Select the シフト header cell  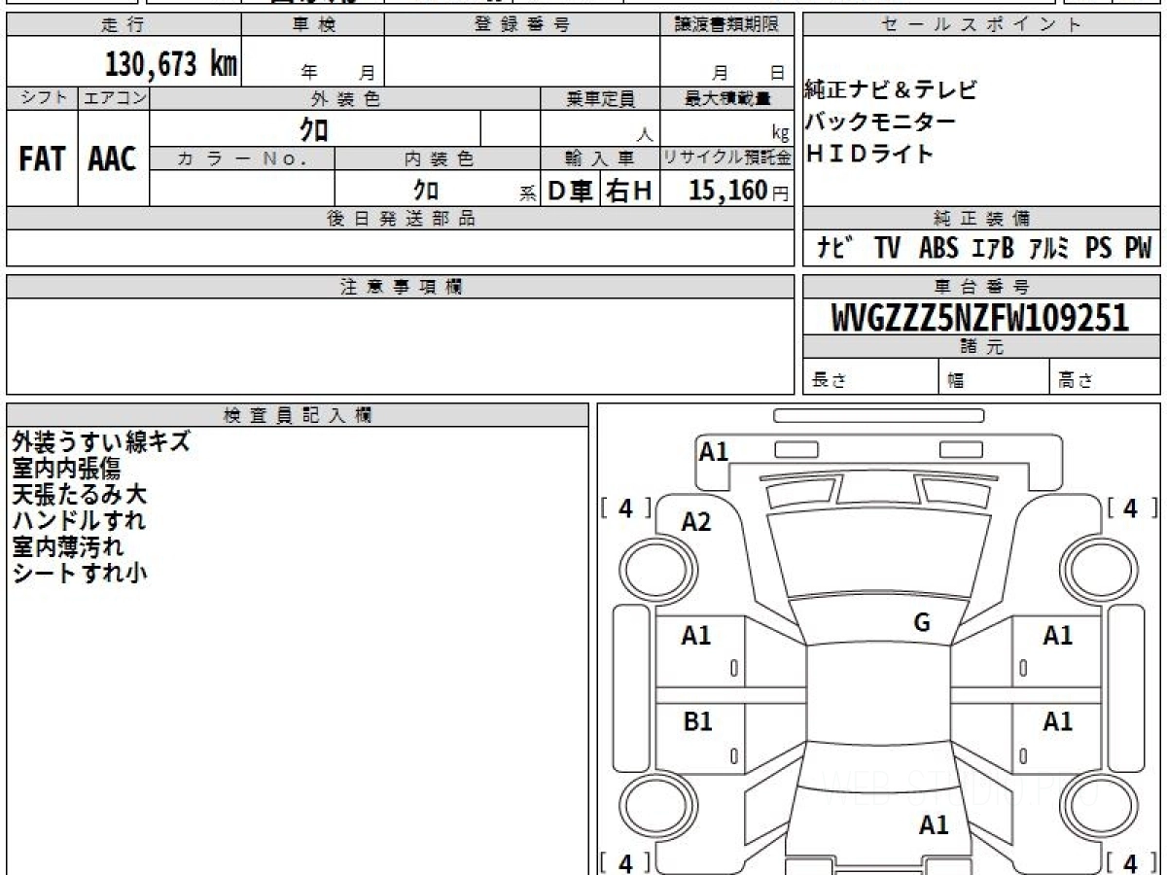[x=43, y=98]
